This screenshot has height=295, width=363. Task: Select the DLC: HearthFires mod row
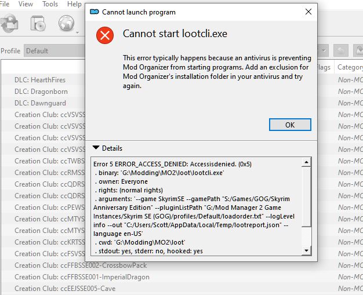40,80
